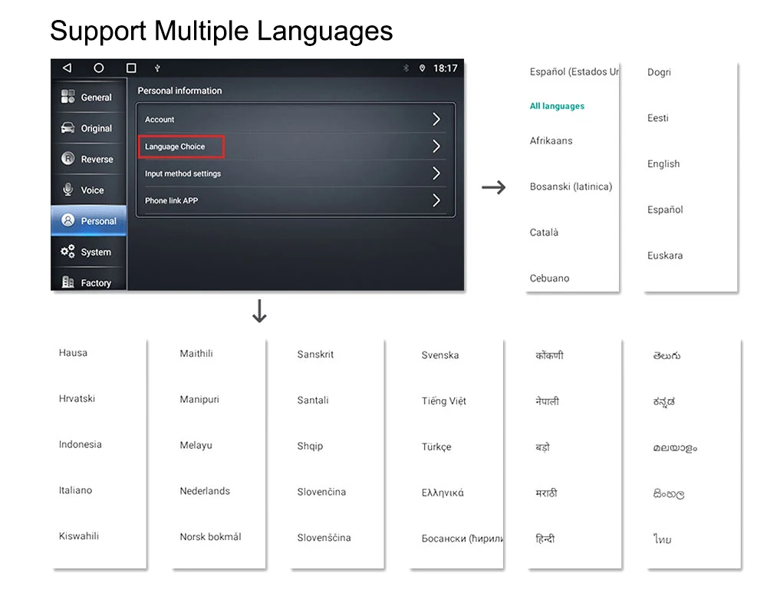Screen dimensions: 767x600
Task: Expand the Account row chevron
Action: pyautogui.click(x=436, y=119)
